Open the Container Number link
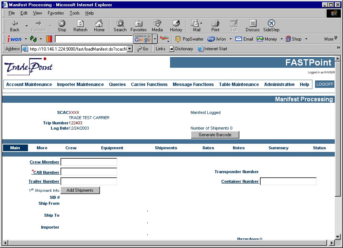This screenshot has height=248, width=343. coord(240,181)
